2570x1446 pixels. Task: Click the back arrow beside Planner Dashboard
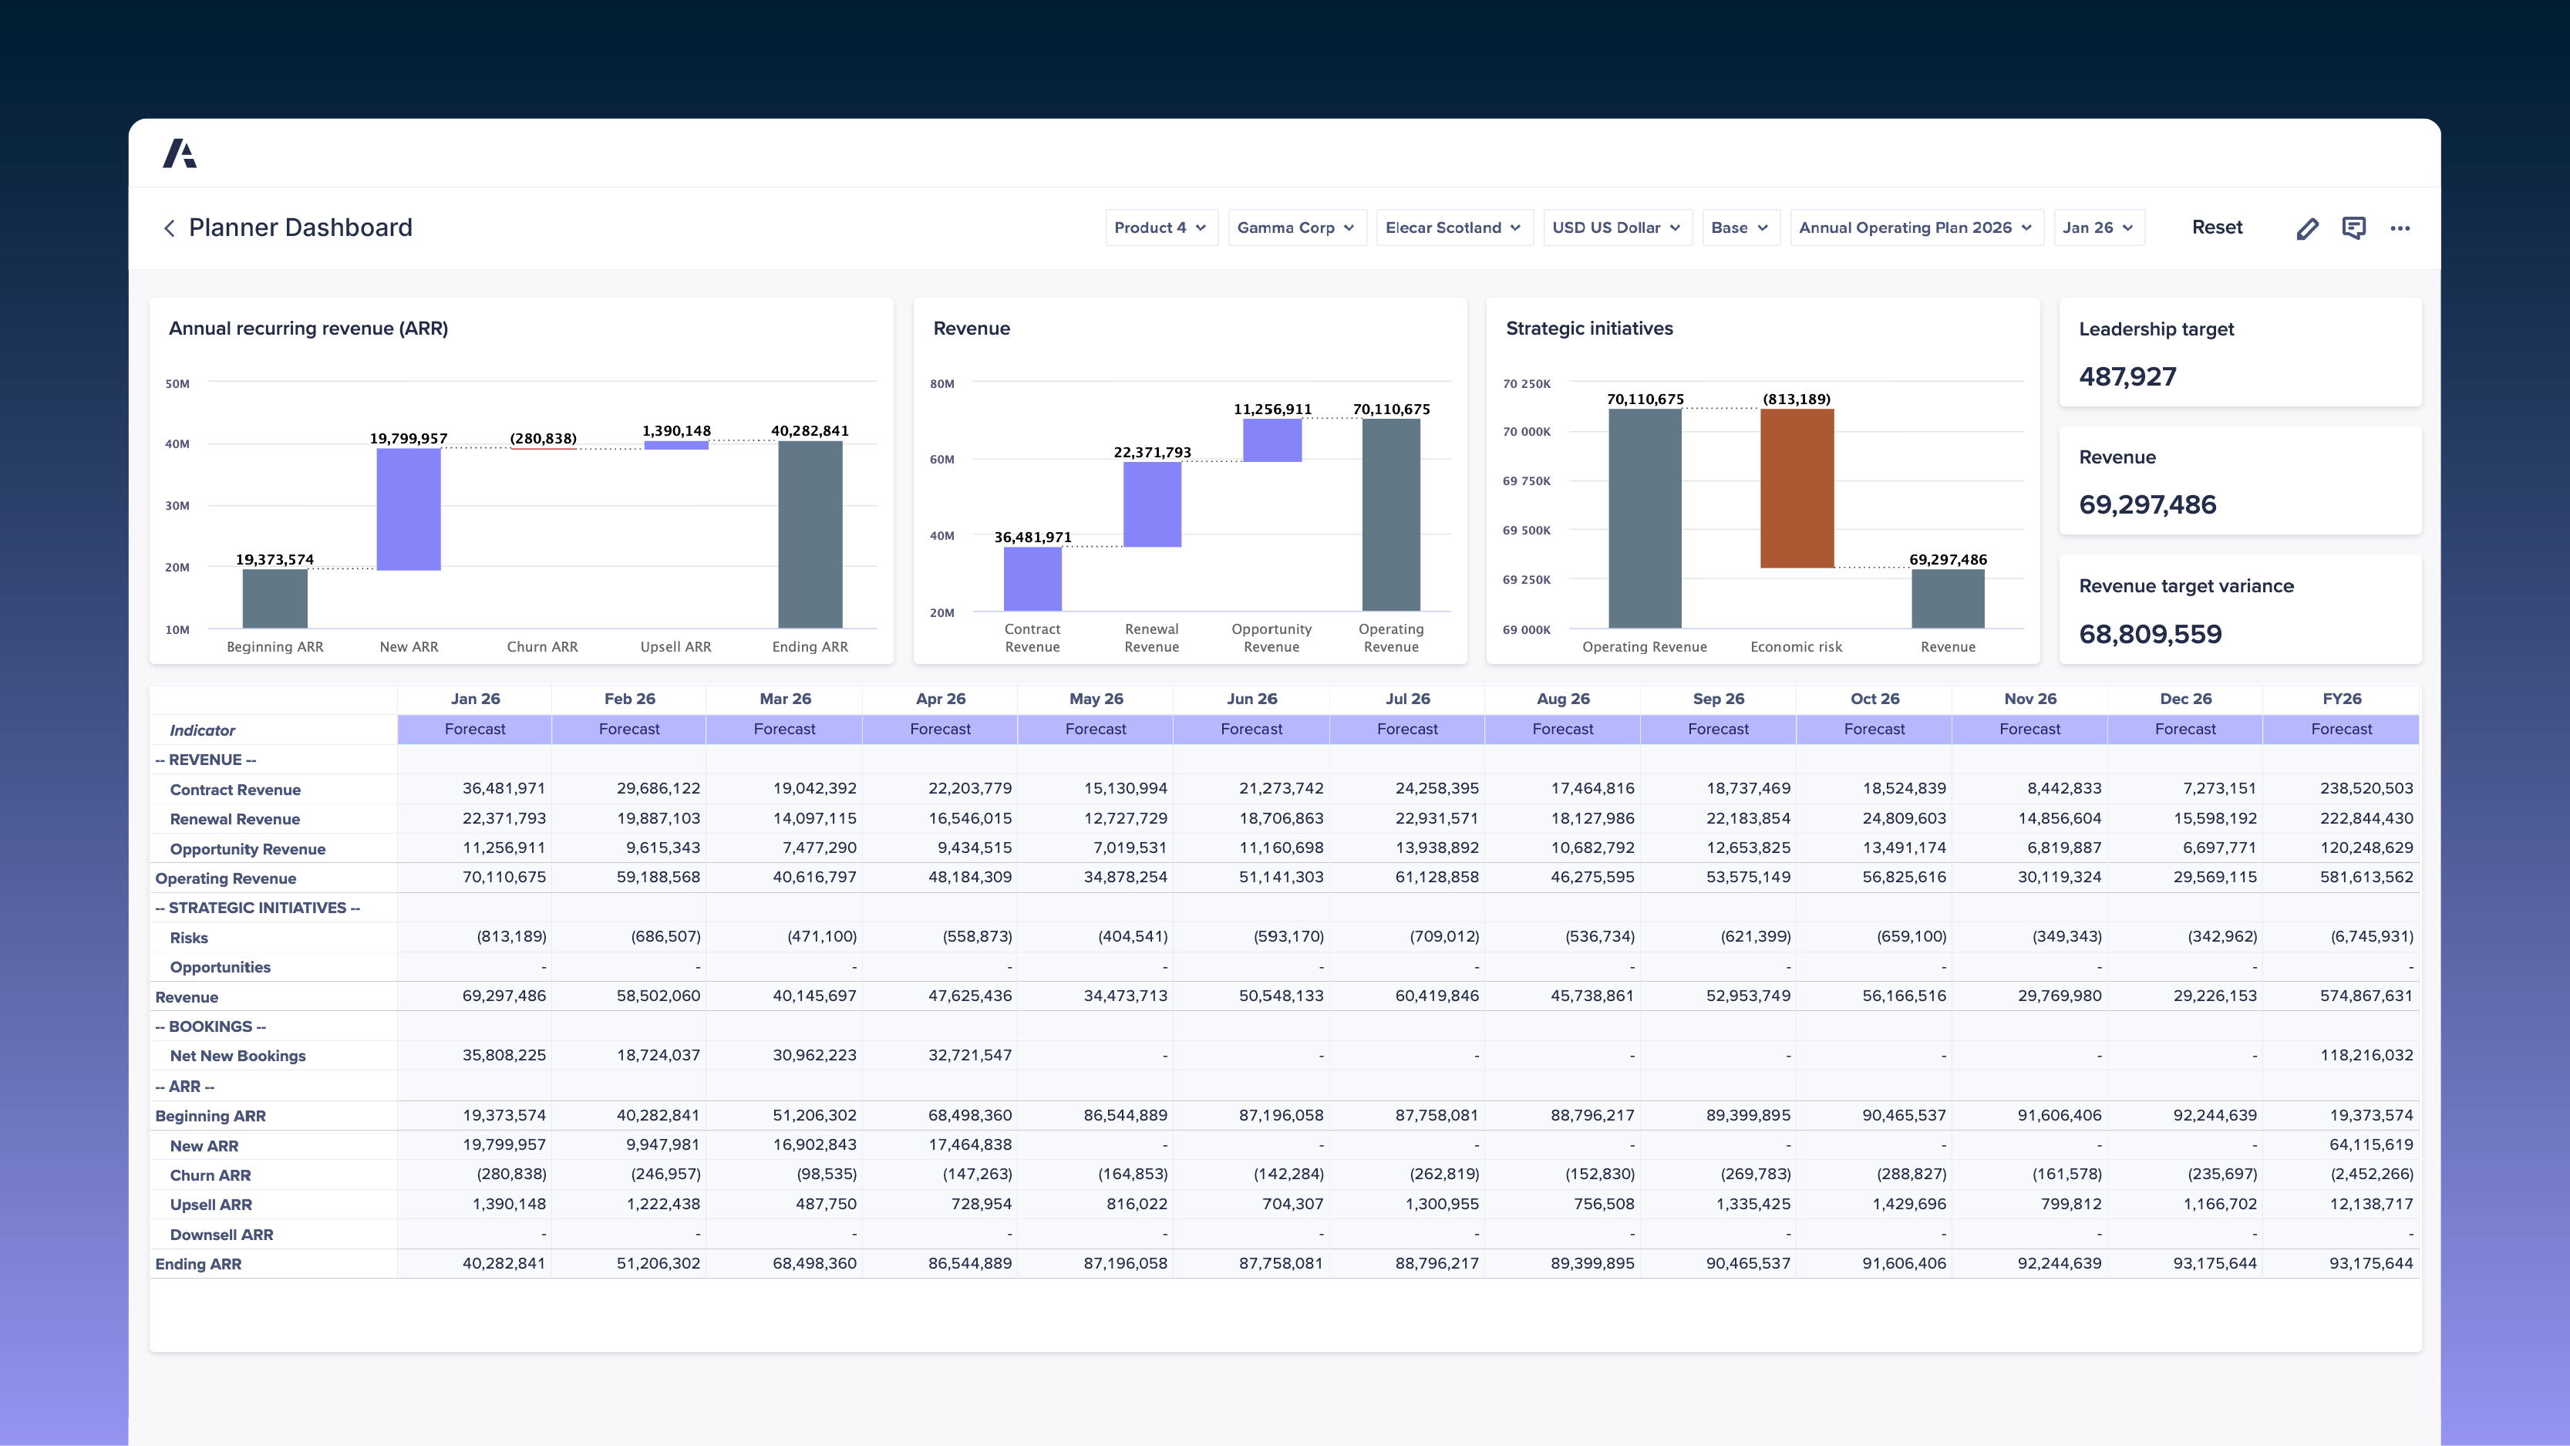coord(170,228)
